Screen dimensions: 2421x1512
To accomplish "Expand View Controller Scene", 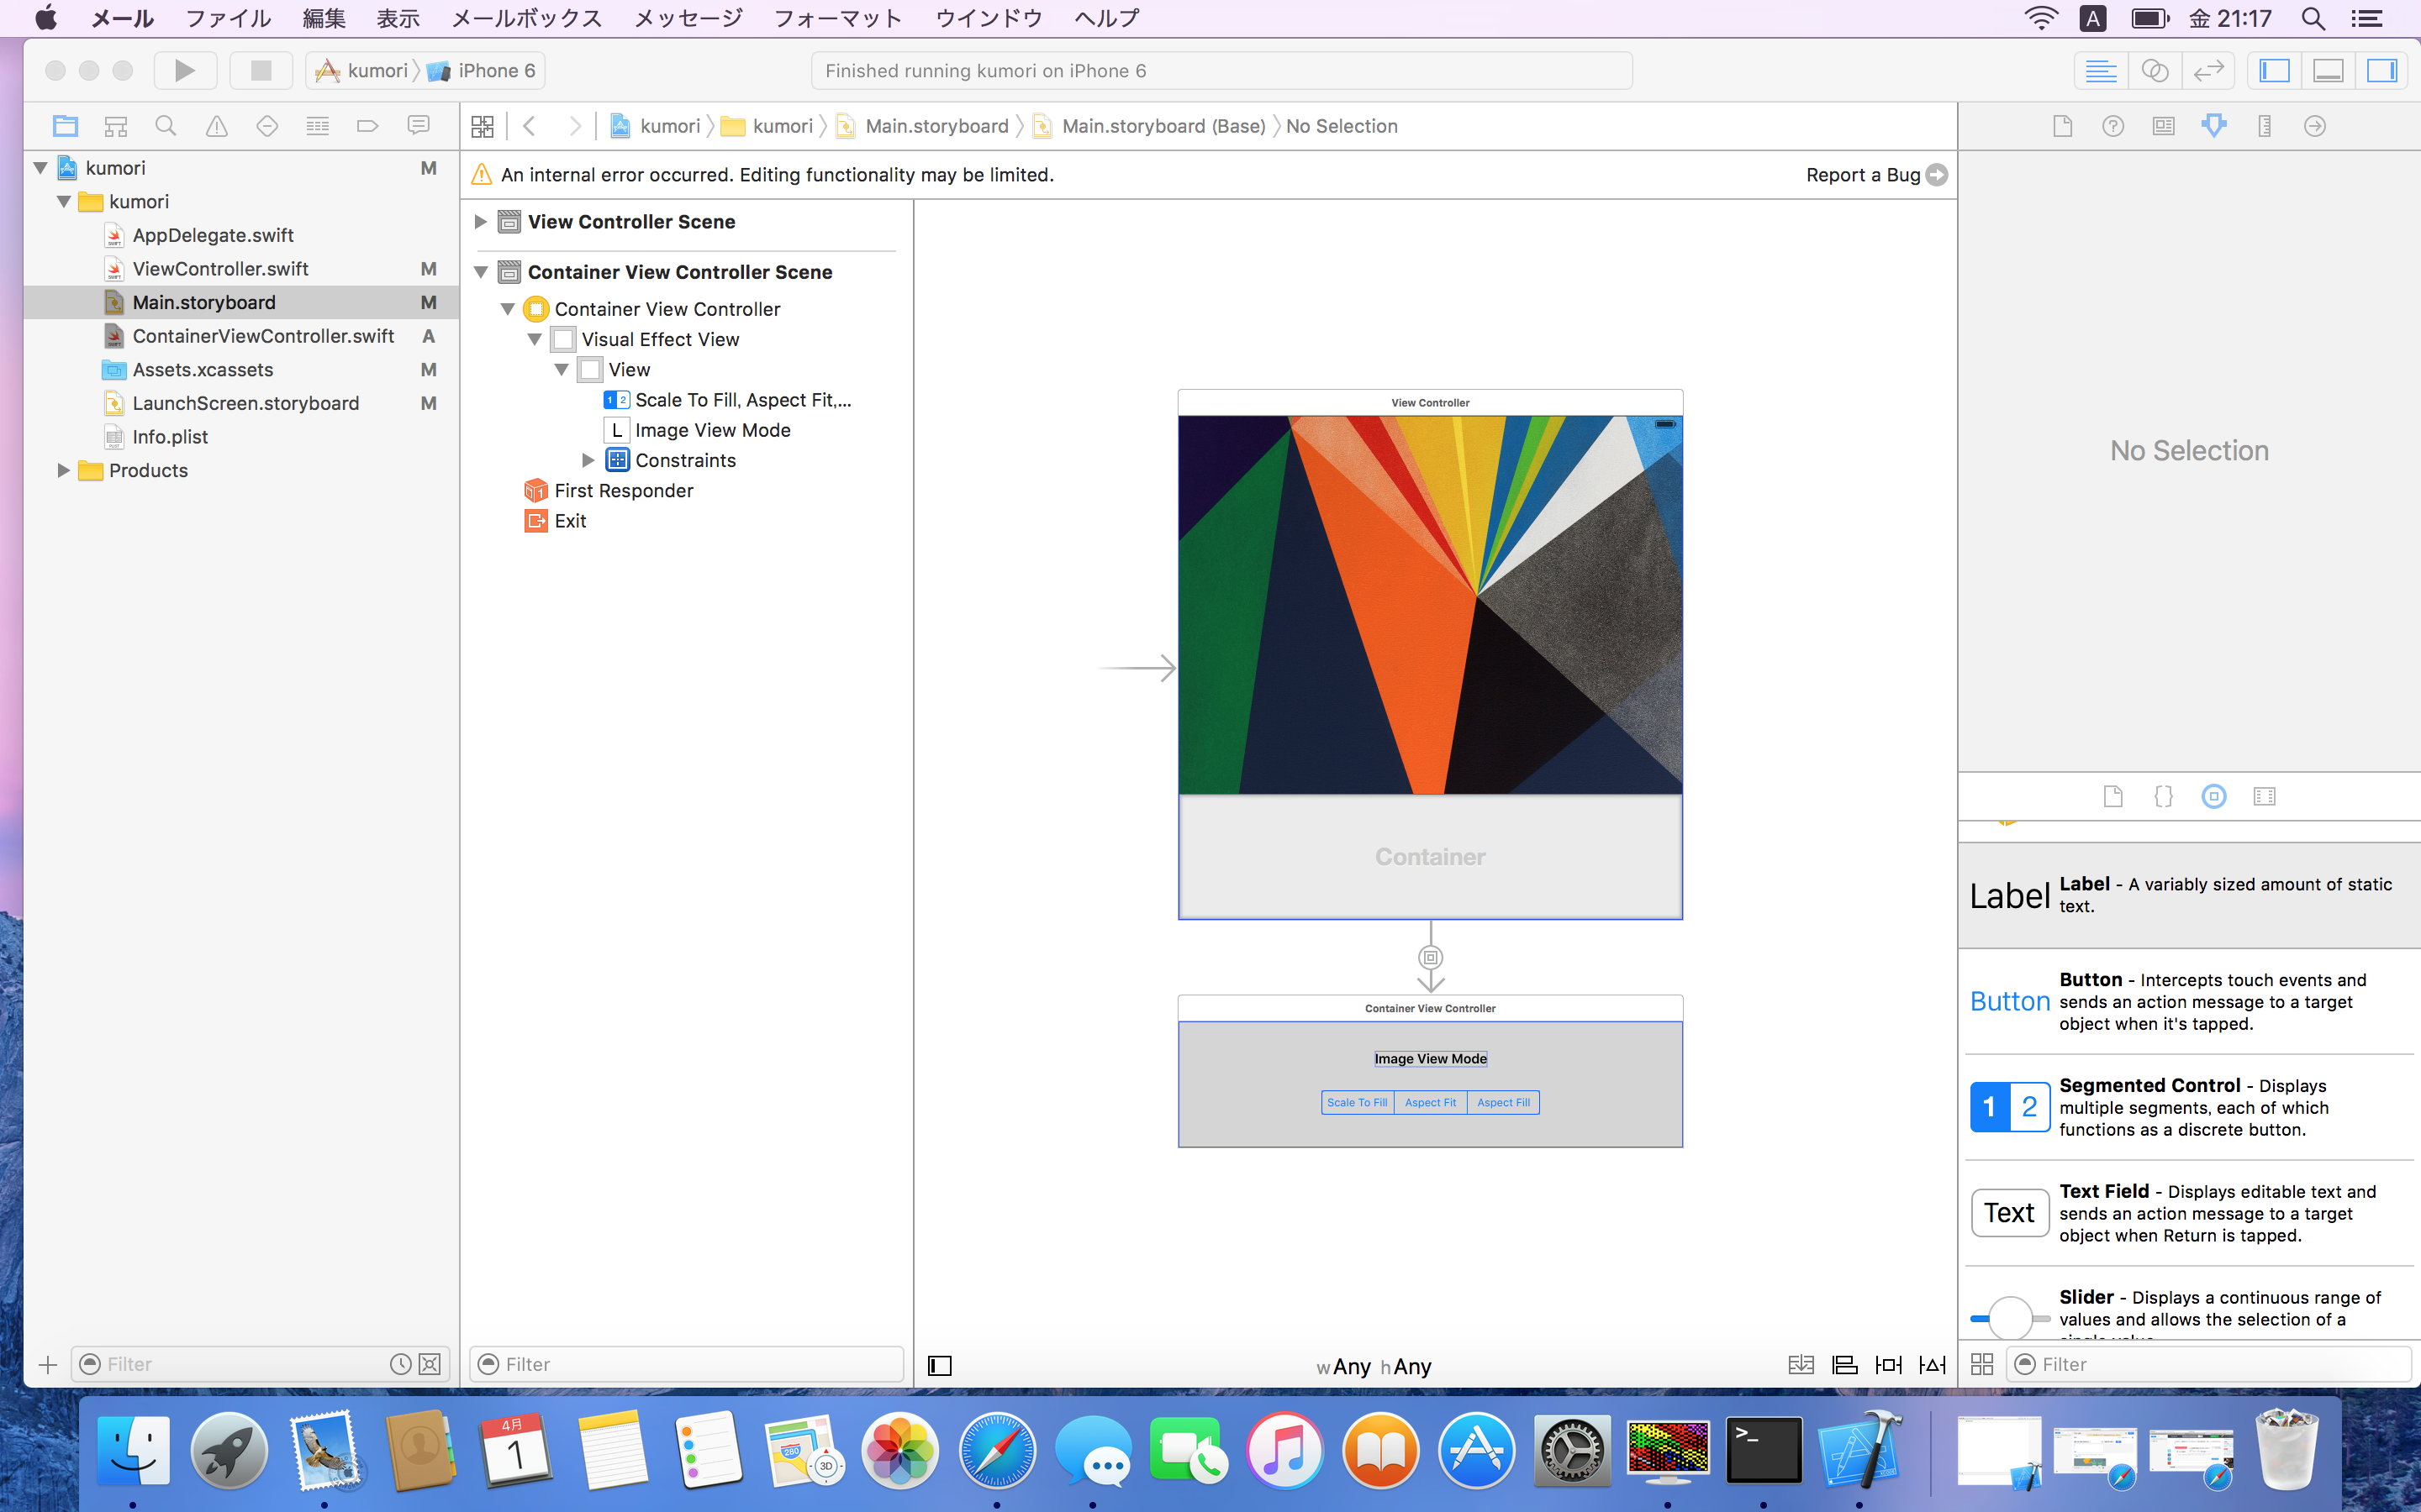I will click(481, 222).
